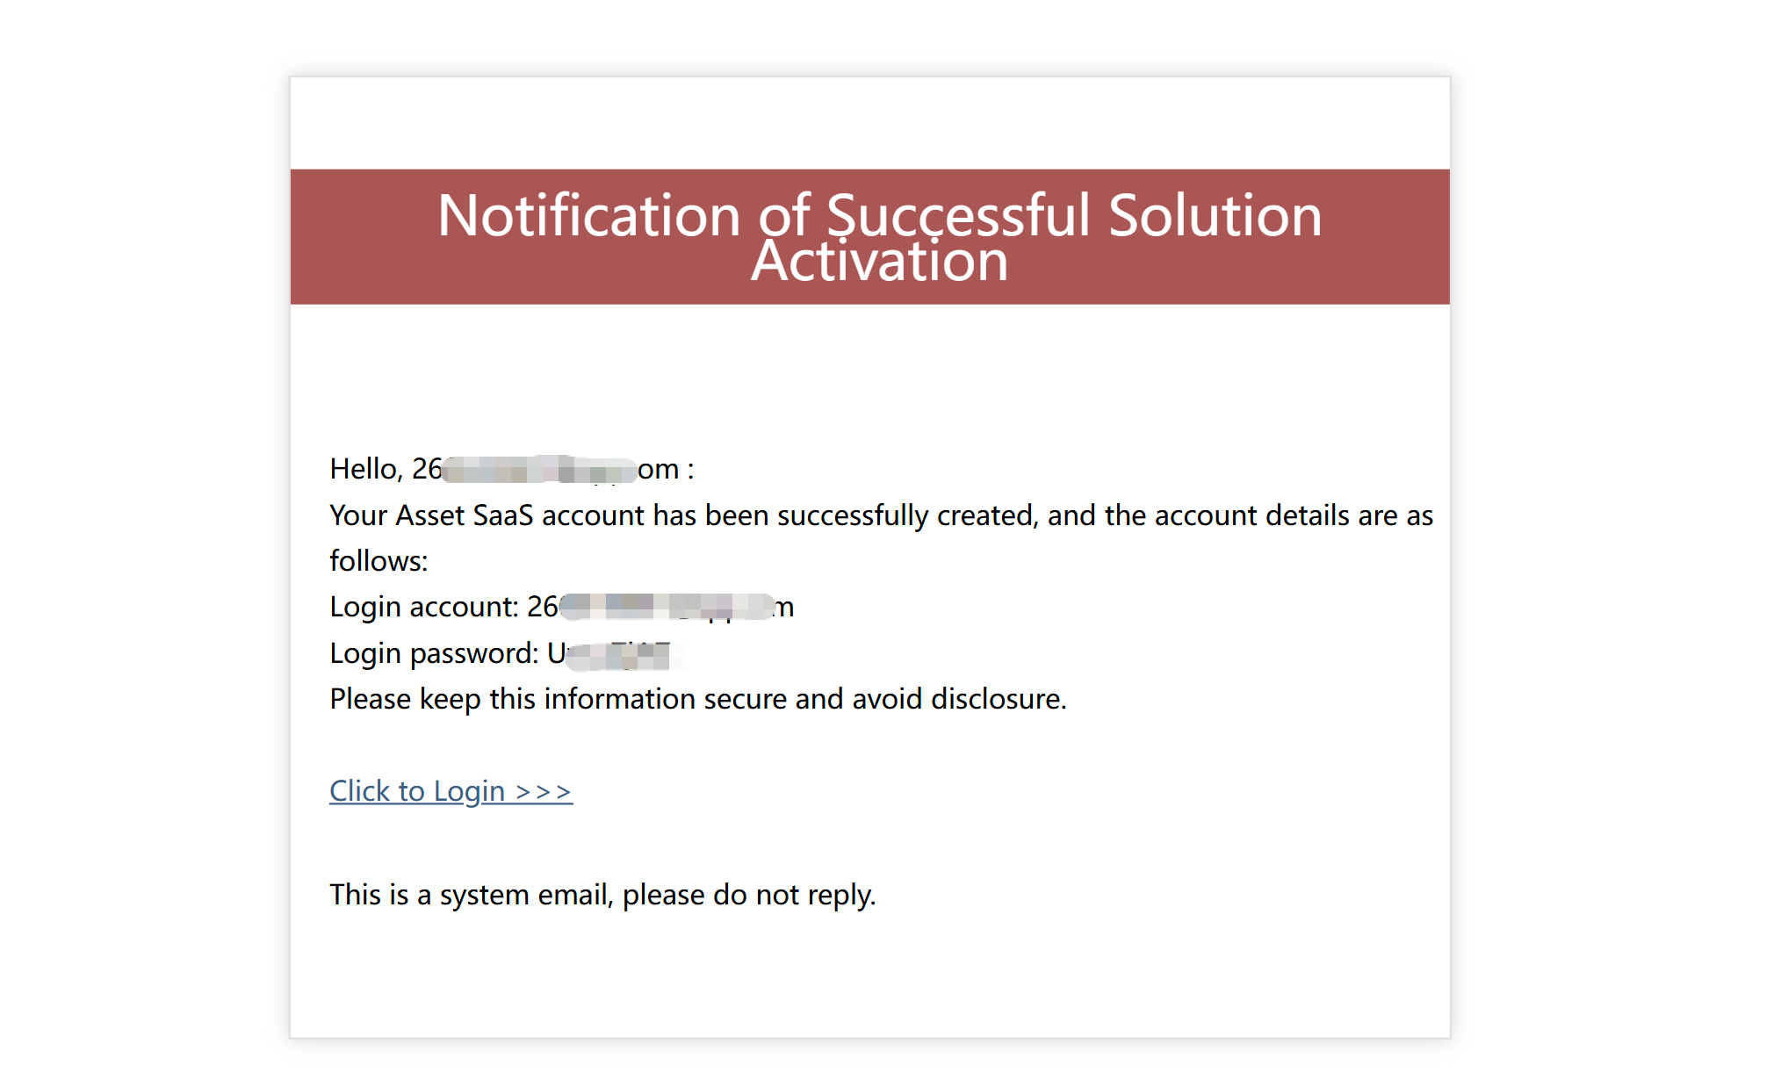The height and width of the screenshot is (1073, 1788).
Task: Click the "please do not reply." text
Action: coord(749,895)
